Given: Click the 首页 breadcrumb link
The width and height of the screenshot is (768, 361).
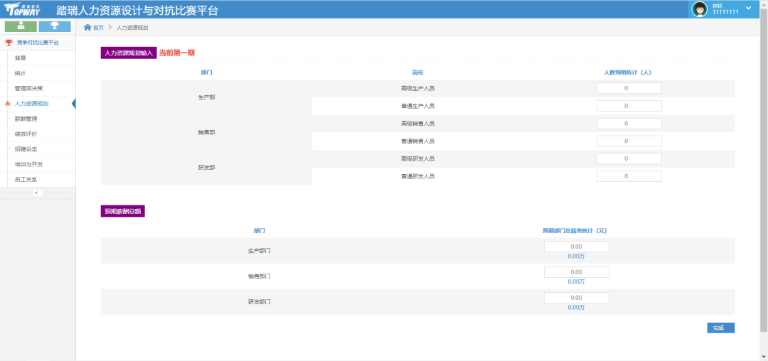Looking at the screenshot, I should [98, 27].
